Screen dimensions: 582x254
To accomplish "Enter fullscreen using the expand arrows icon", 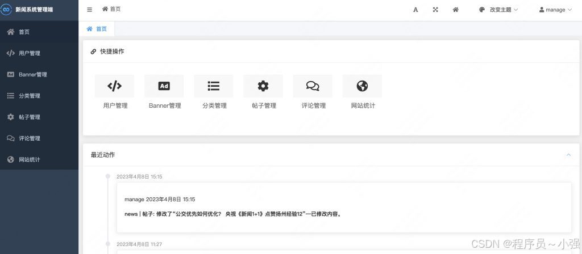I will [x=435, y=10].
